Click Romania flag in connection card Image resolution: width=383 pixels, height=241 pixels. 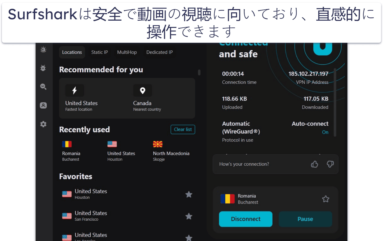pyautogui.click(x=227, y=199)
